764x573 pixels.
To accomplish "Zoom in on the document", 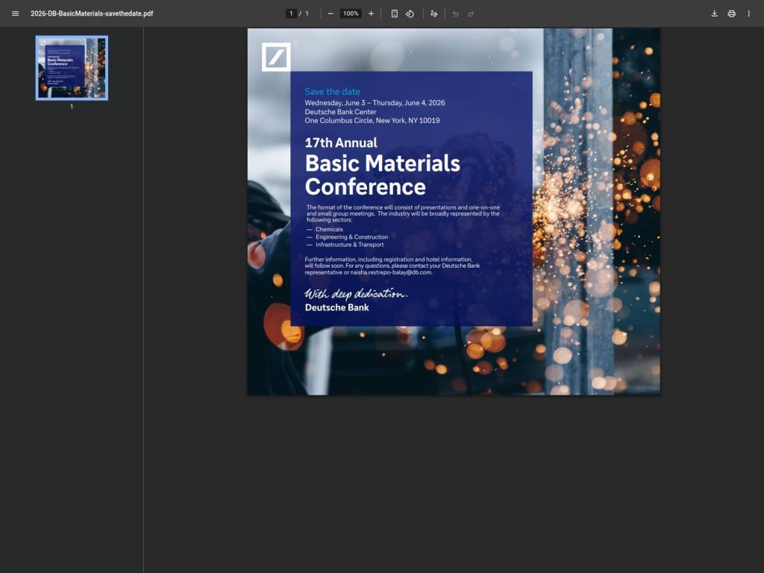I will 371,13.
